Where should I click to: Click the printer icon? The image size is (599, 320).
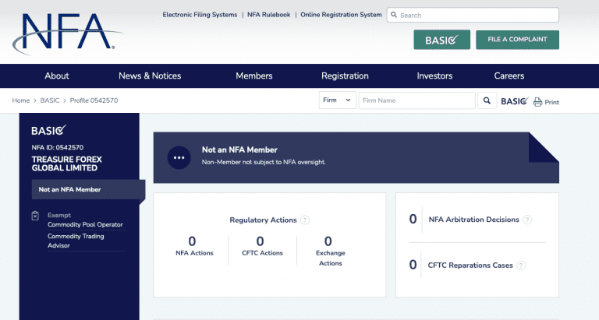[x=538, y=102]
